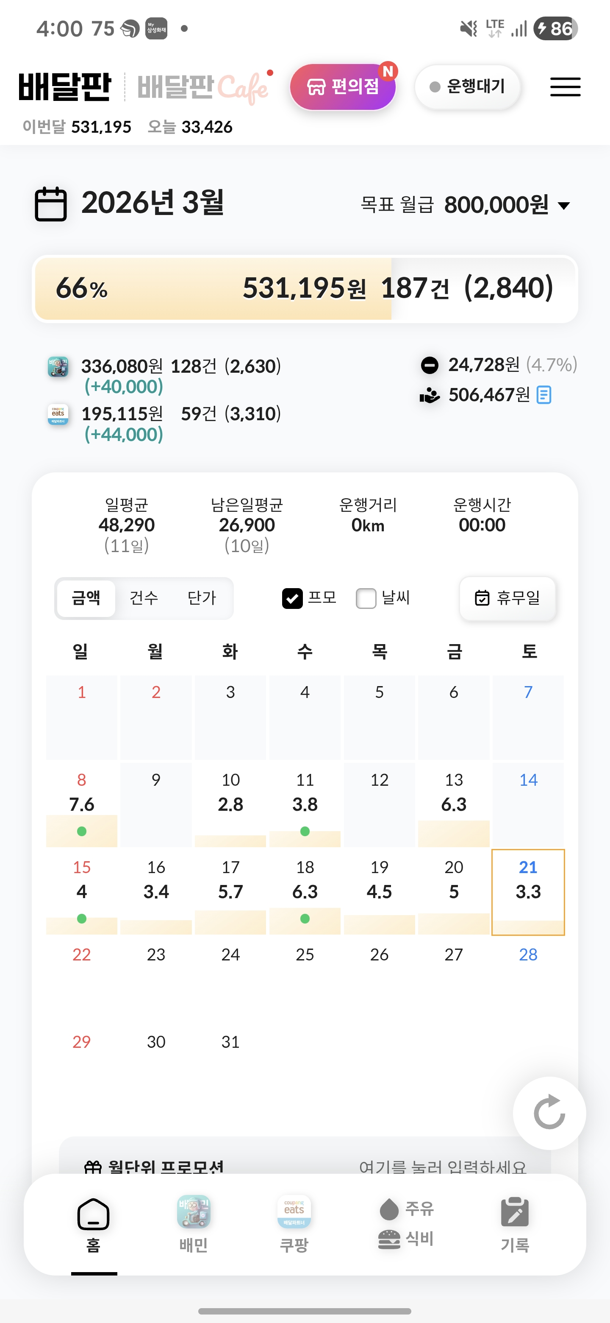This screenshot has width=610, height=1323.
Task: Tap the 66% monthly goal progress bar
Action: pyautogui.click(x=305, y=289)
